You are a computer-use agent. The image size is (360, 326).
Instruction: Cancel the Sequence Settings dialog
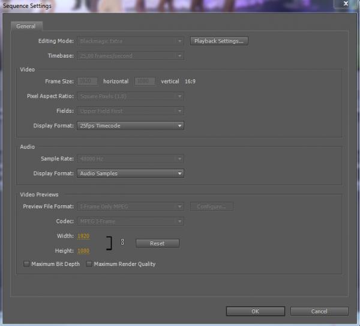tap(319, 311)
